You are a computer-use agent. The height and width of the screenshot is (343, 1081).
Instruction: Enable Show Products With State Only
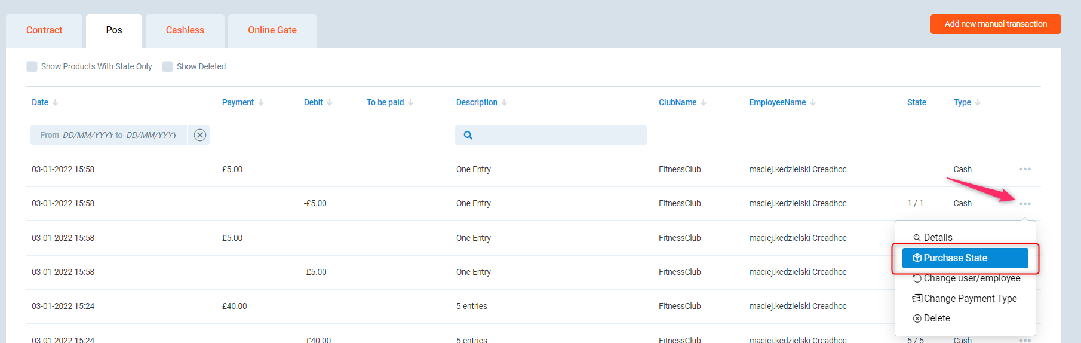pos(32,66)
